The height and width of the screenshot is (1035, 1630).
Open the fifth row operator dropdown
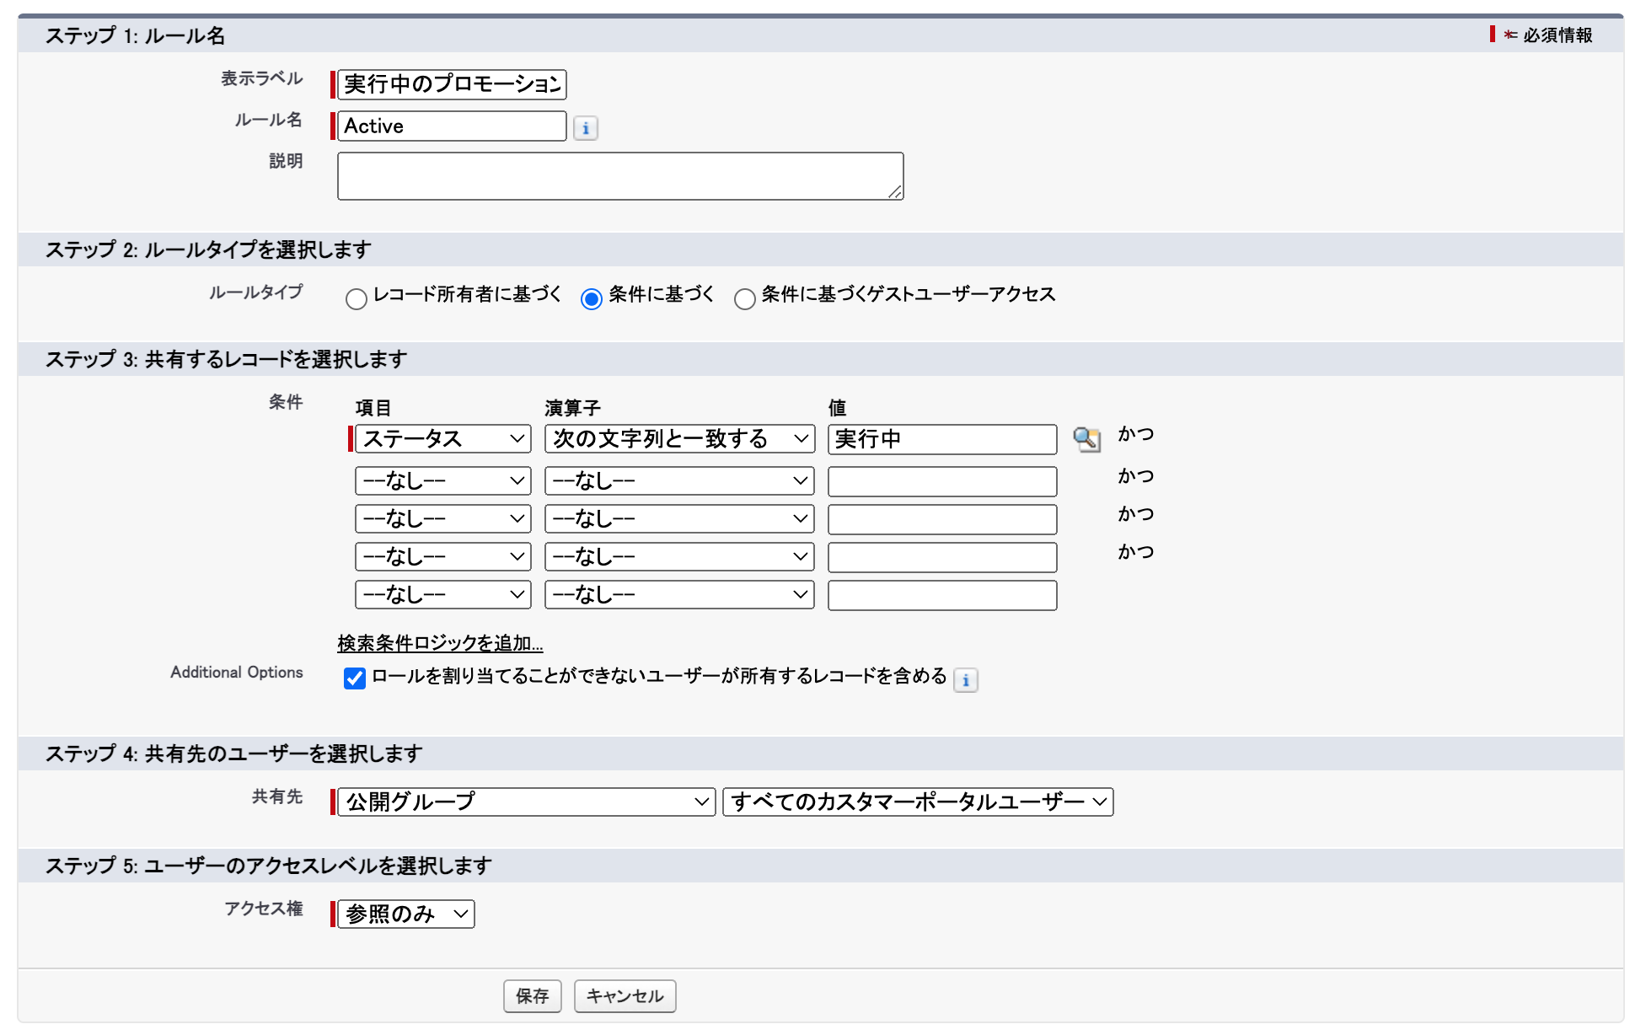[x=679, y=595]
